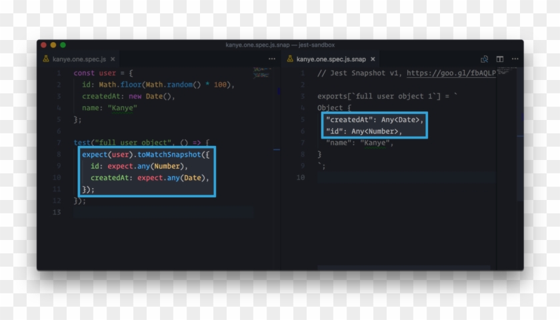
Task: Click the split editor icon
Action: point(499,59)
